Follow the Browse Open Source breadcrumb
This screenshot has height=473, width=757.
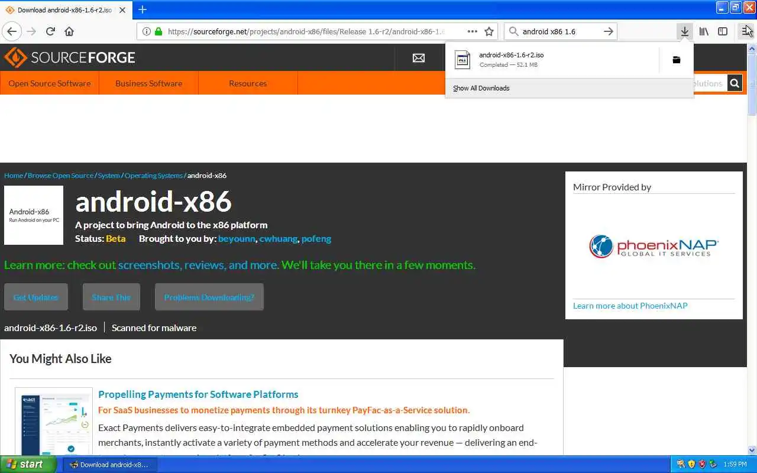click(x=60, y=176)
